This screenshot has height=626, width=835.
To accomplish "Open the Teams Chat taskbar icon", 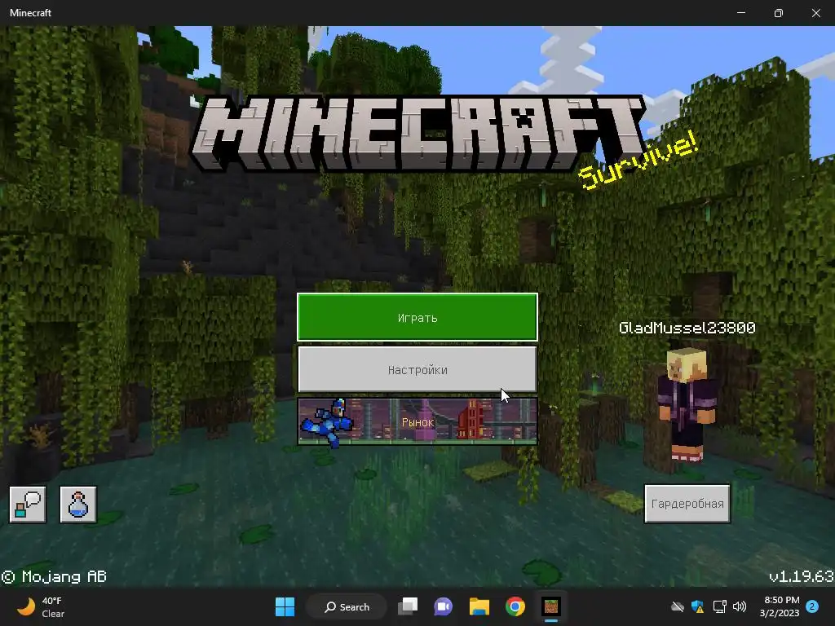I will pos(443,606).
